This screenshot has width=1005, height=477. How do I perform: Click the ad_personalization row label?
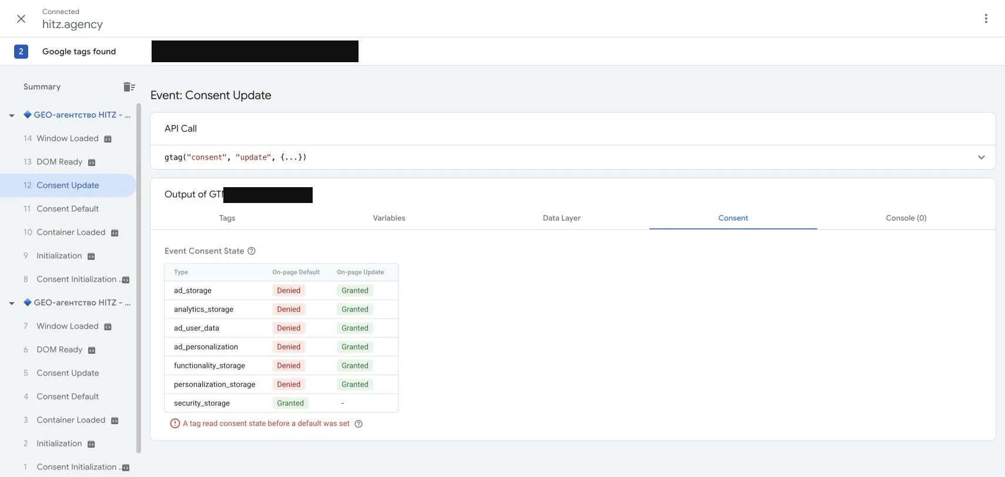pos(206,347)
